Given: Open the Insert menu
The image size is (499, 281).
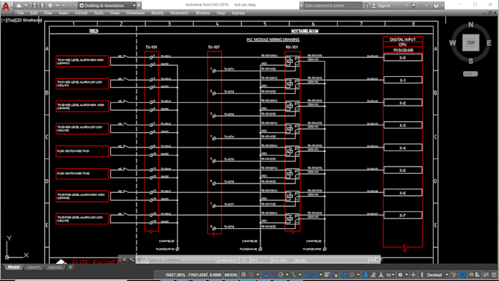Looking at the screenshot, I should pos(64,13).
